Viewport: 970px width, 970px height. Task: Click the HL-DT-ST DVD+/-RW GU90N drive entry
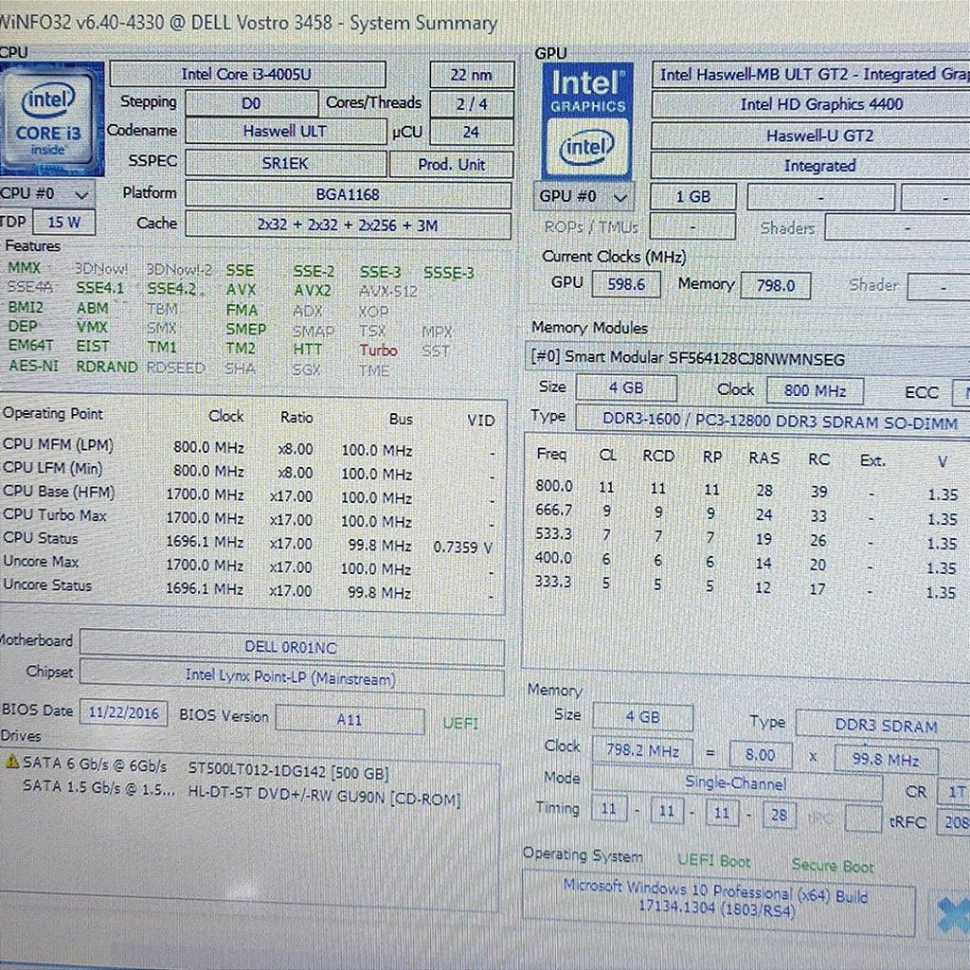click(x=324, y=797)
